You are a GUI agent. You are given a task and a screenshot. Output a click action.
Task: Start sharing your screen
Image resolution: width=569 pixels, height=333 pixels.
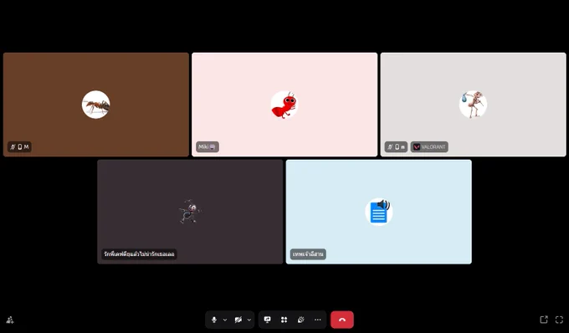[x=268, y=320]
